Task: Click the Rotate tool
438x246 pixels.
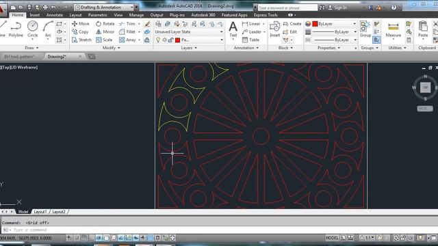Action: tap(105, 24)
